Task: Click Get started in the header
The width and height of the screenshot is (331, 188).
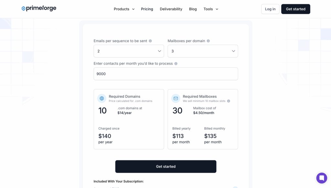Action: [295, 9]
